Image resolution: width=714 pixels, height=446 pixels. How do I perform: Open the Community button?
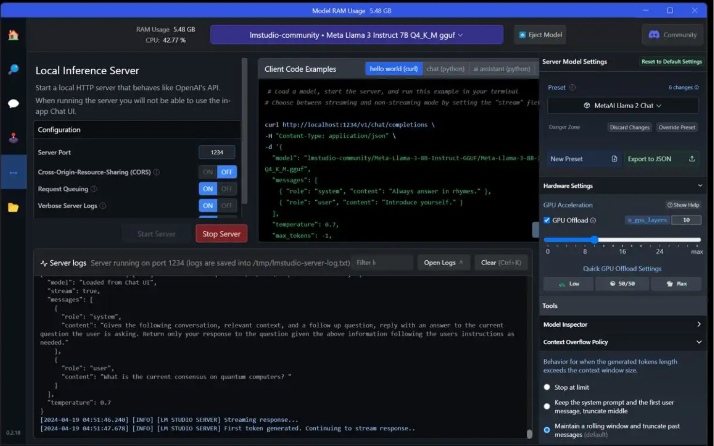pos(673,35)
